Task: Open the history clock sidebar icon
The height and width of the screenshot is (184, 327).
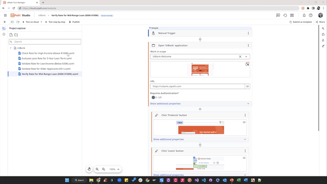Action: pyautogui.click(x=4, y=34)
